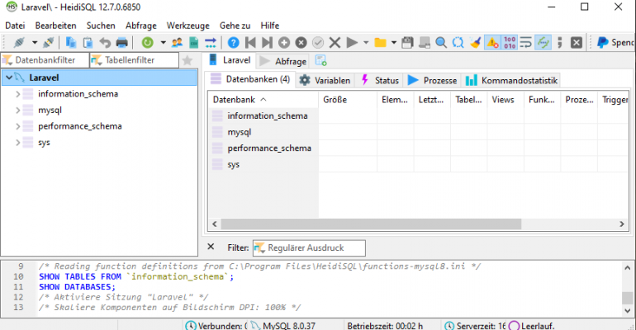Toggle the favorites star icon
Image resolution: width=636 pixels, height=330 pixels.
[x=187, y=61]
